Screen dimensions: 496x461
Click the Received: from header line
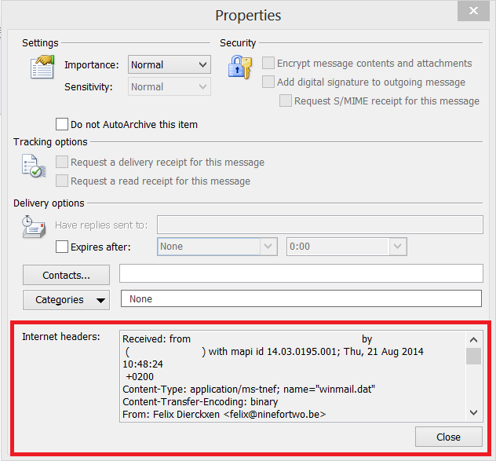247,339
